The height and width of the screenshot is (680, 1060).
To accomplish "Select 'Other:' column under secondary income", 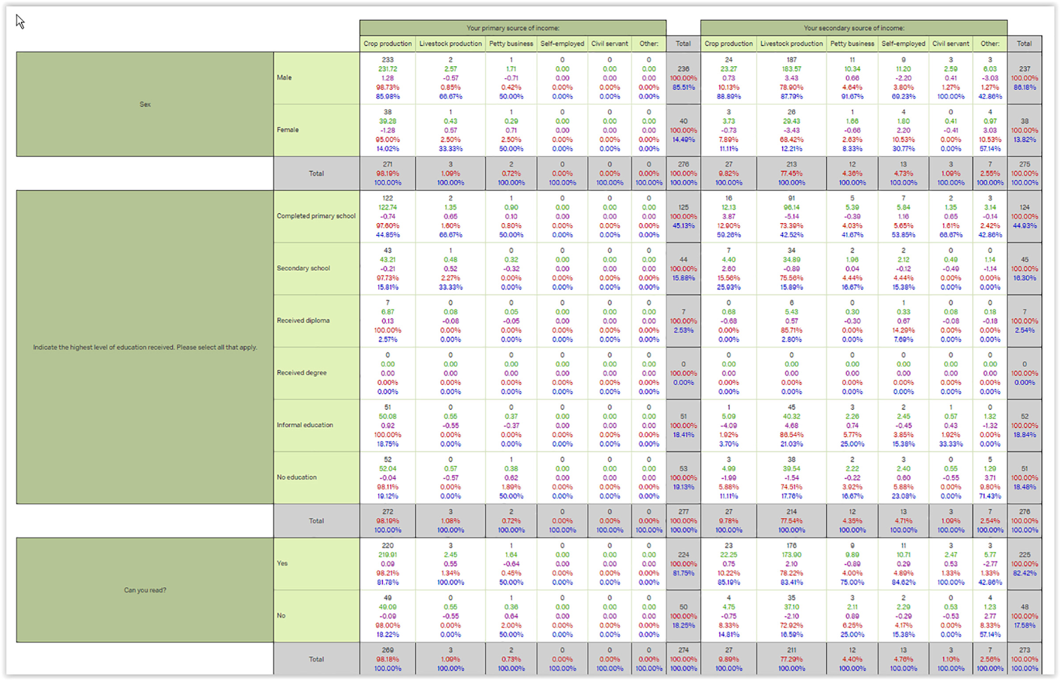I will (x=990, y=44).
